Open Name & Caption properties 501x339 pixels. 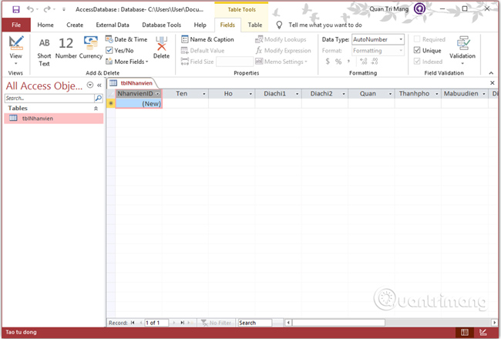point(207,39)
